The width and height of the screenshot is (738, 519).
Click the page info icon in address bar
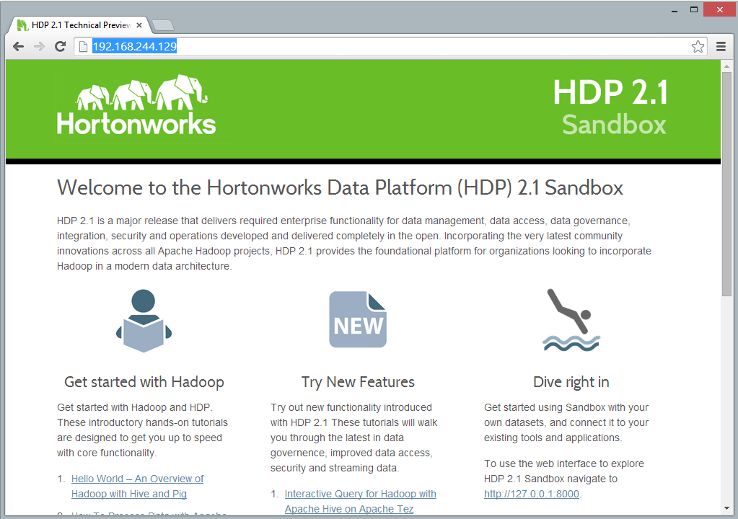coord(83,47)
